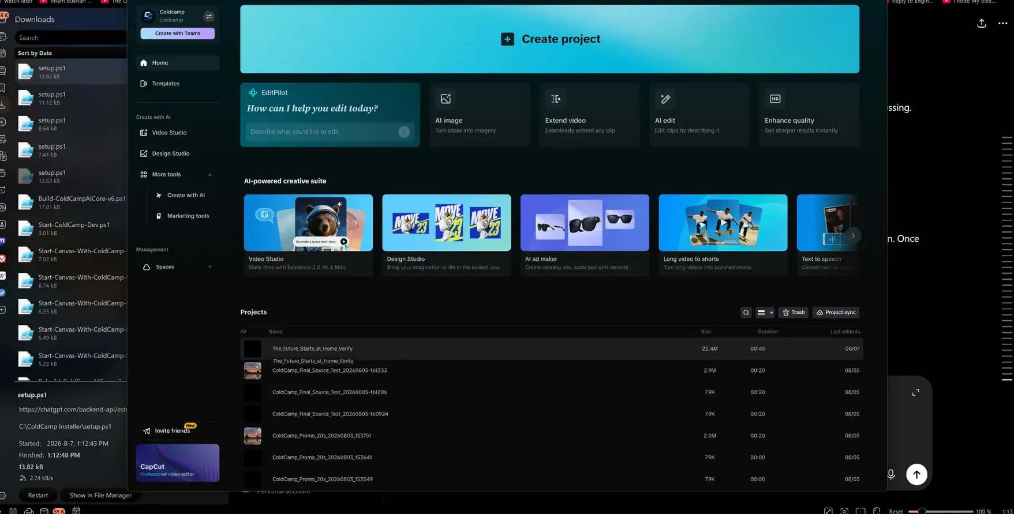
Task: Sort projects by Last edited
Action: [x=845, y=332]
